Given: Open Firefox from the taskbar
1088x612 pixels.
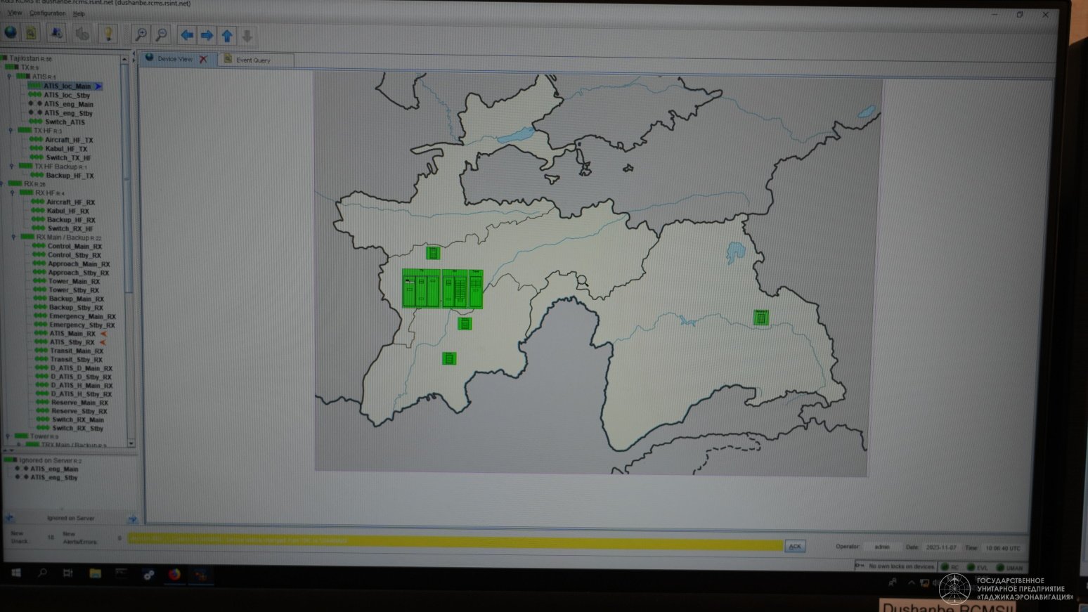Looking at the screenshot, I should pyautogui.click(x=174, y=575).
